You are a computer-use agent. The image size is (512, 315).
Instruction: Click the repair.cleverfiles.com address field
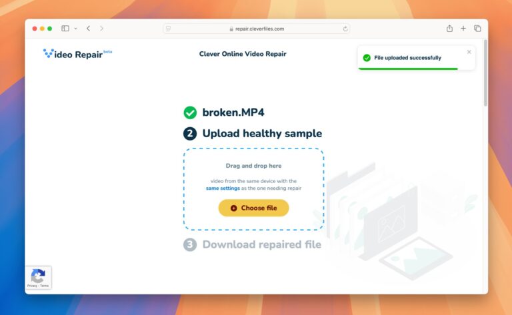coord(257,29)
